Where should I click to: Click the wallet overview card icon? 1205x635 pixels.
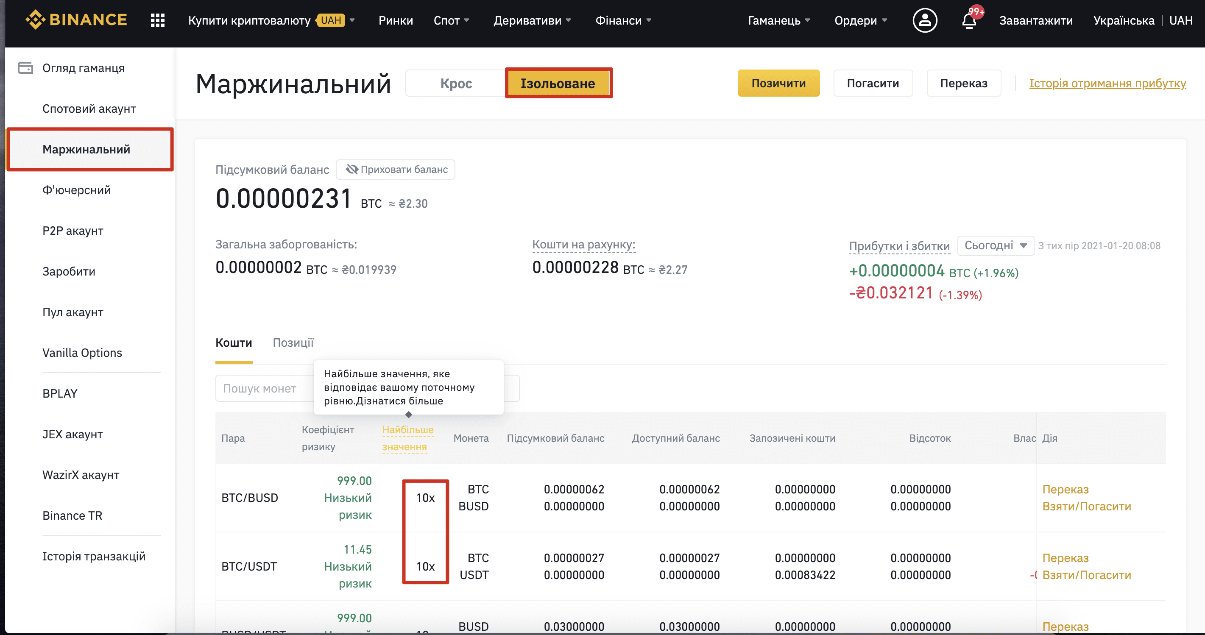click(25, 68)
